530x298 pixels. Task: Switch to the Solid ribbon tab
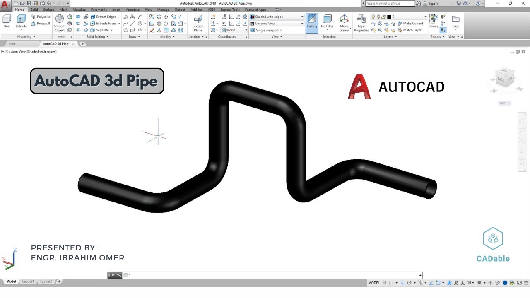coord(34,10)
